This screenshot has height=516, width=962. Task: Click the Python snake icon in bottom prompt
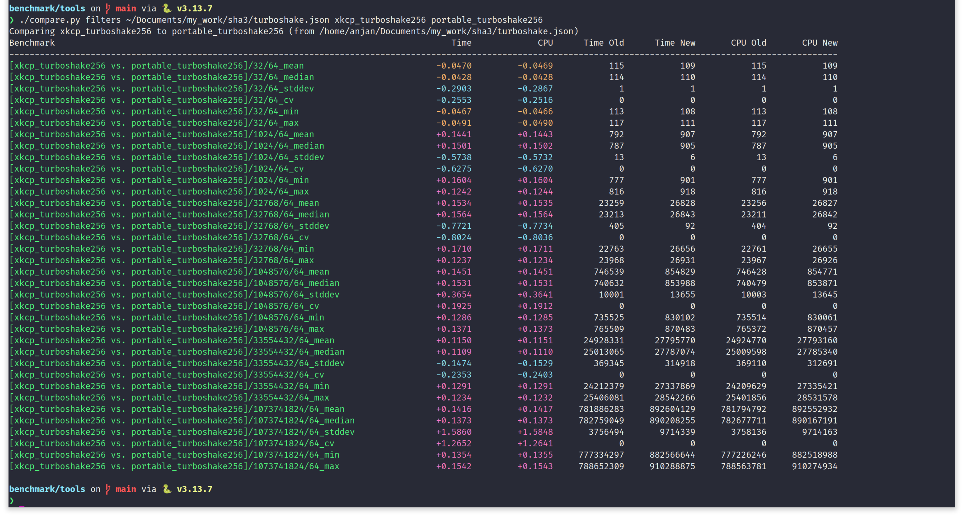pyautogui.click(x=166, y=489)
